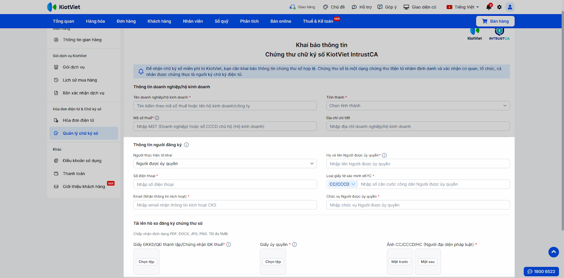This screenshot has width=564, height=278.
Task: Open Hóa đơn điện tử sidebar item
Action: coord(84,120)
